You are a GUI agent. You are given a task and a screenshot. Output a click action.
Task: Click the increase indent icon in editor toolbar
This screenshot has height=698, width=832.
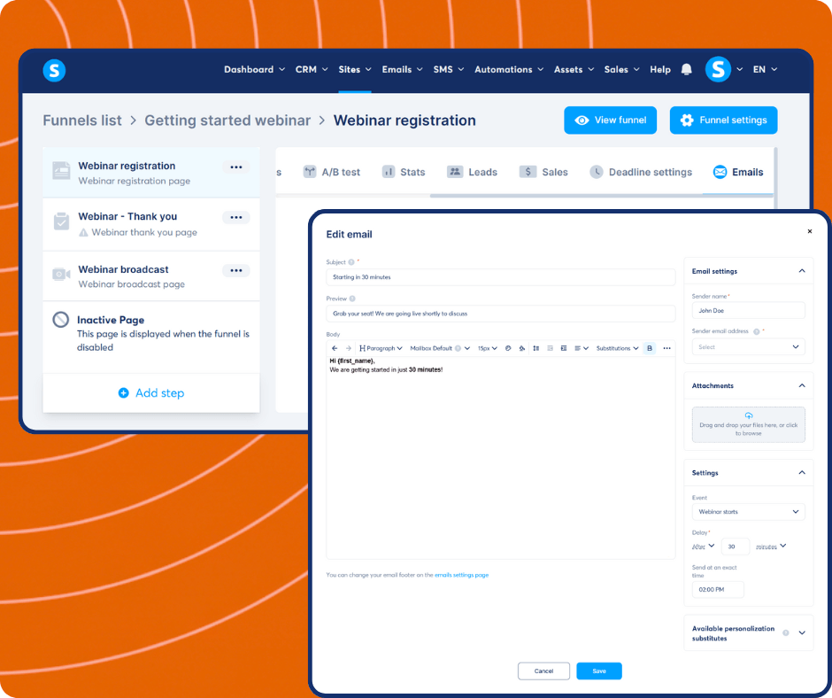click(x=564, y=348)
